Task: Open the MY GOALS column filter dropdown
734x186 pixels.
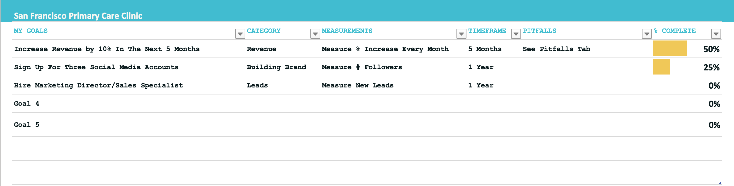Action: click(240, 34)
